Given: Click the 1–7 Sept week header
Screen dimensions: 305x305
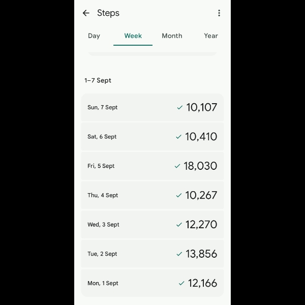Looking at the screenshot, I should pyautogui.click(x=98, y=80).
